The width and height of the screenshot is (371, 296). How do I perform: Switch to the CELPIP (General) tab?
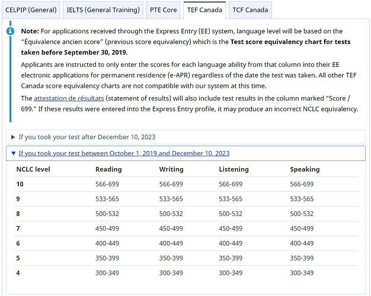[x=31, y=9]
